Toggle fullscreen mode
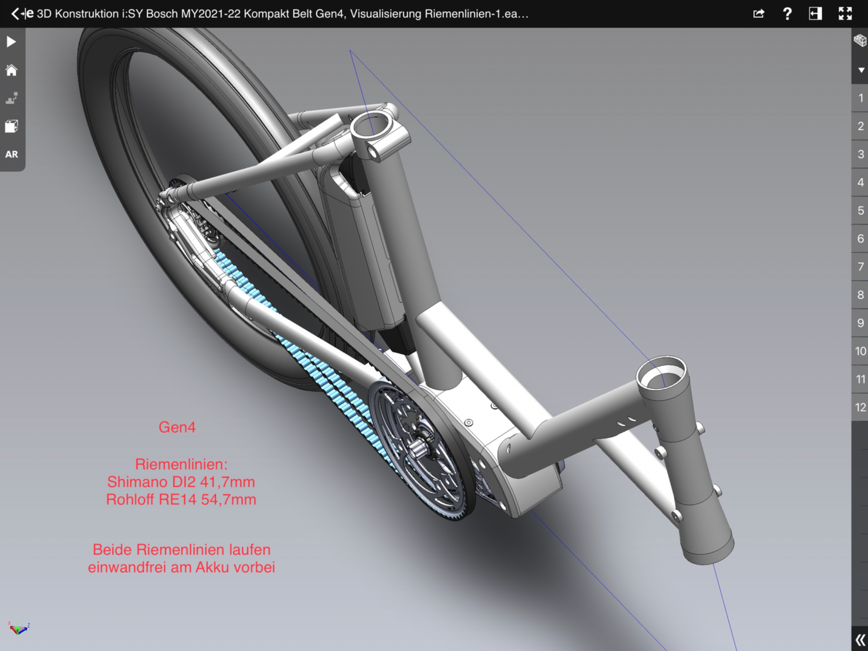Image resolution: width=868 pixels, height=651 pixels. (x=845, y=14)
